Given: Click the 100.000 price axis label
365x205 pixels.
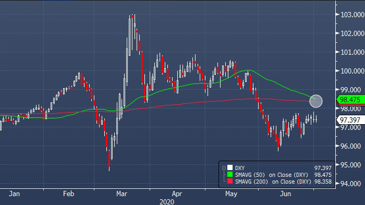Looking at the screenshot, I should click(x=352, y=71).
